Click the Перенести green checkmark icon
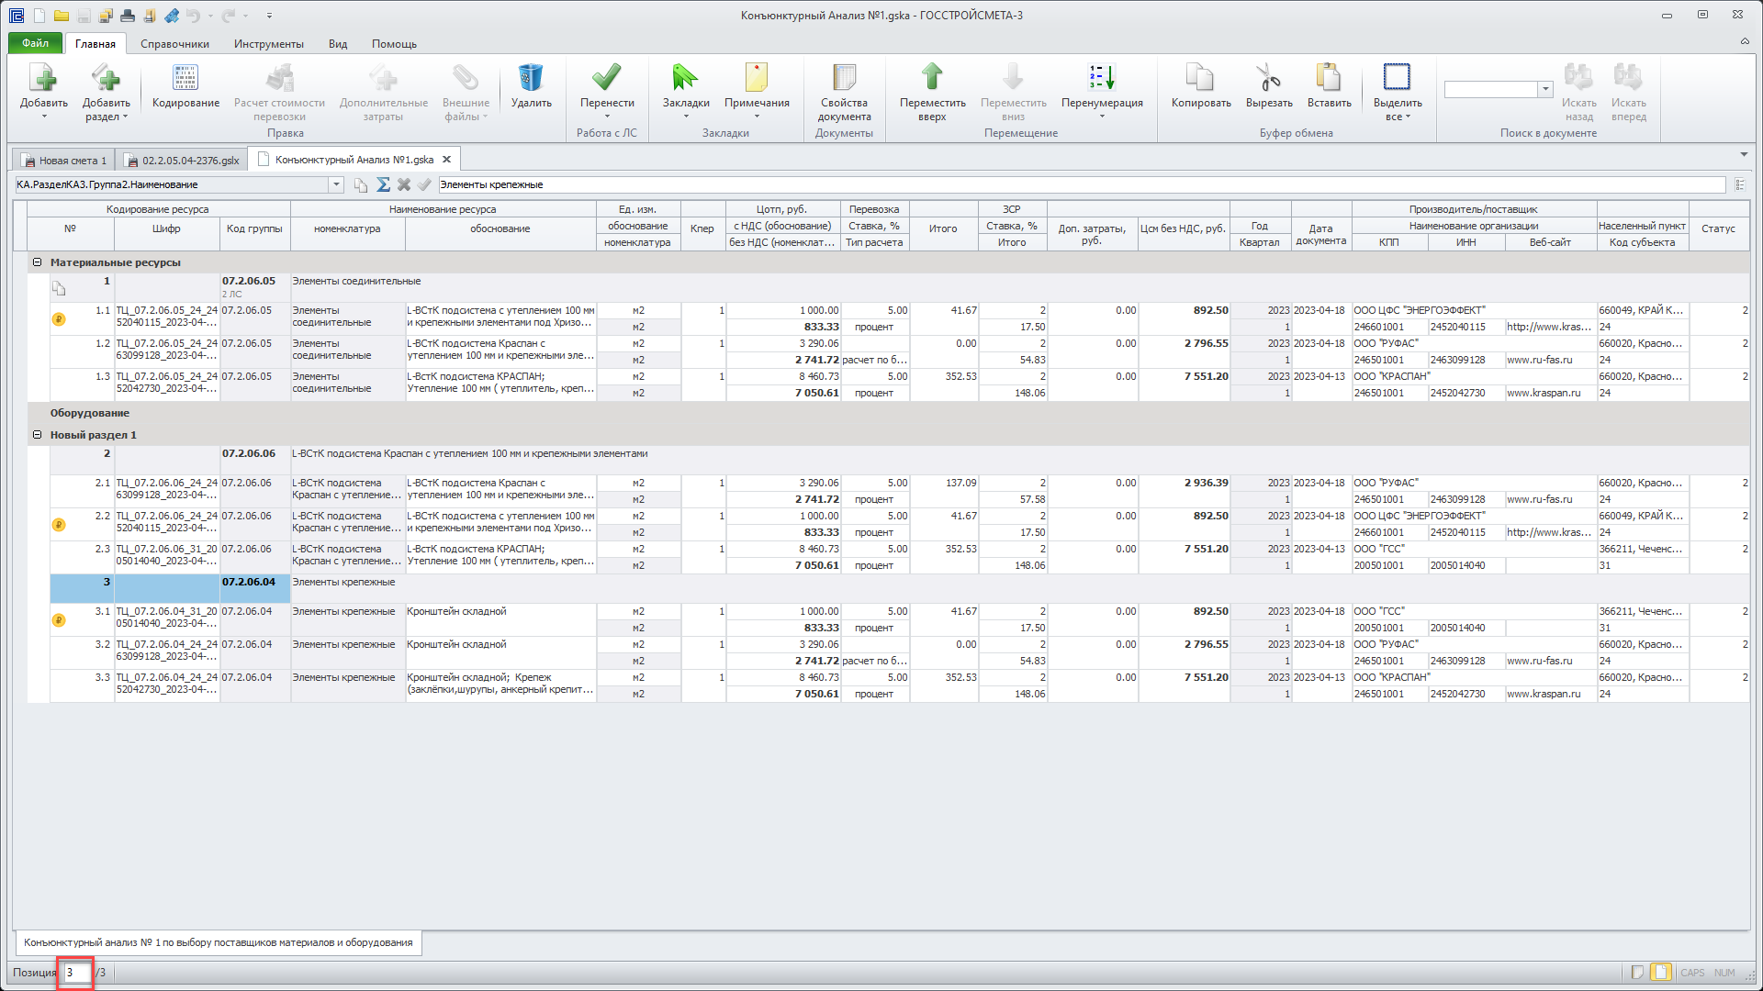Screen dimensions: 1763x991 point(607,78)
